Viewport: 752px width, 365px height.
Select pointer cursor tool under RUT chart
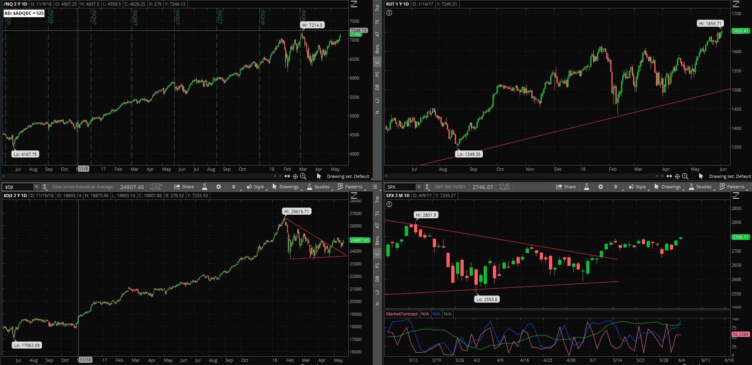(x=701, y=176)
